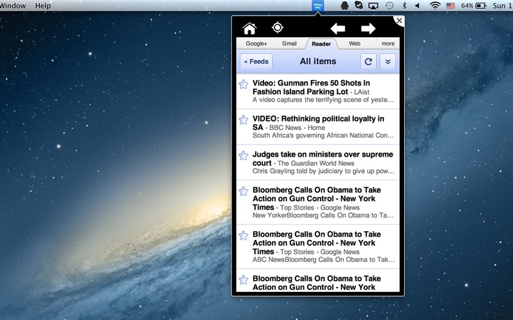Viewport: 513px width, 320px height.
Task: Click the All items header title
Action: (318, 61)
